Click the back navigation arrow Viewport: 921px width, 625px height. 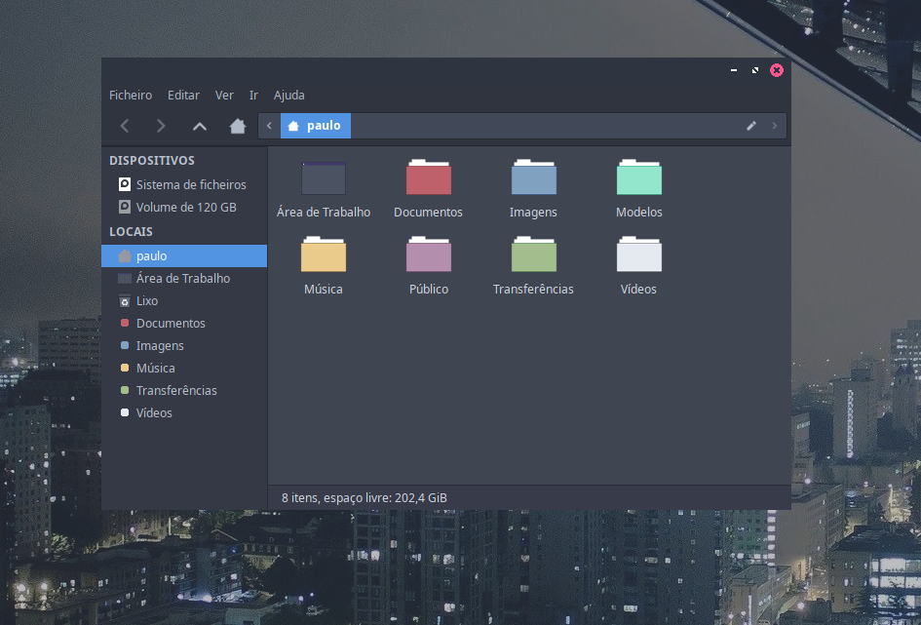click(125, 126)
